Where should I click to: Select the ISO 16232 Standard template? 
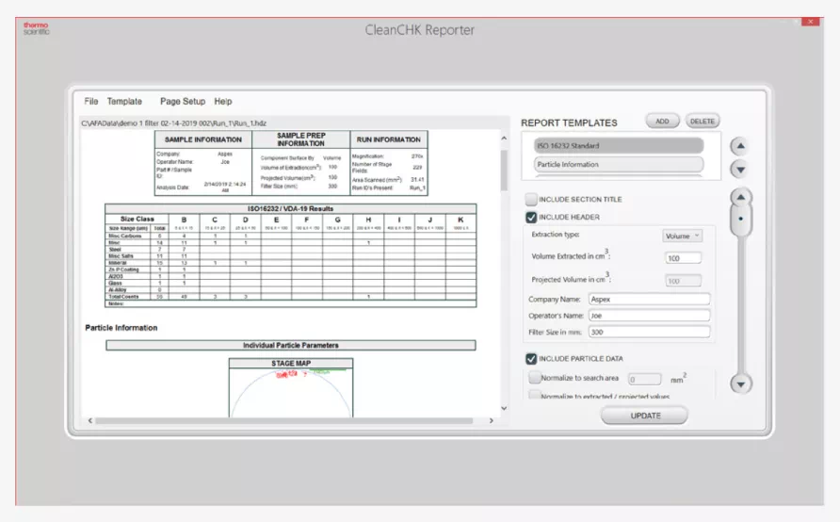tap(618, 146)
